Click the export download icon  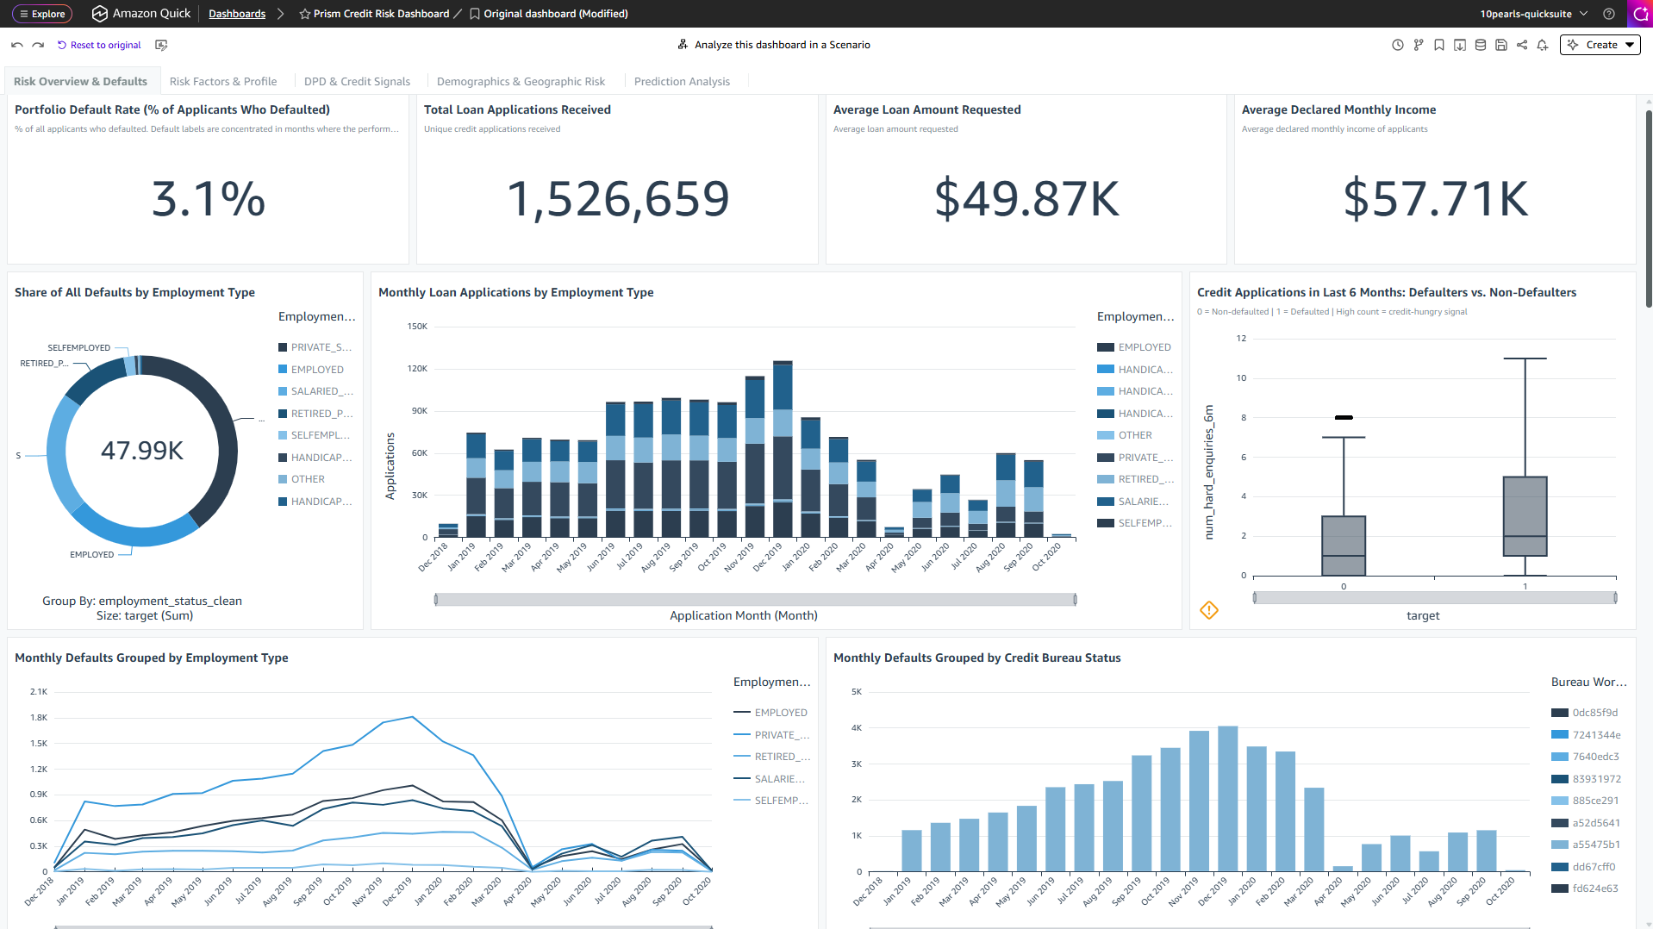1460,45
